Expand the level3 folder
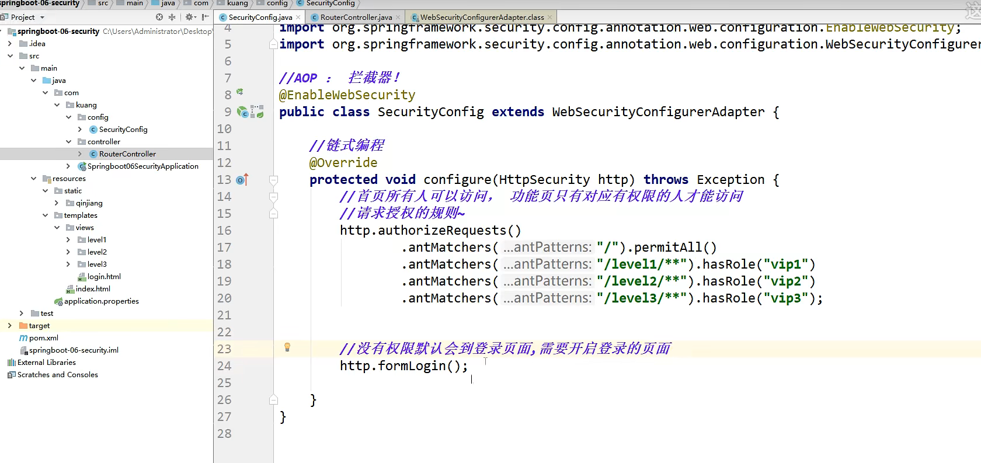The height and width of the screenshot is (463, 981). [x=68, y=264]
